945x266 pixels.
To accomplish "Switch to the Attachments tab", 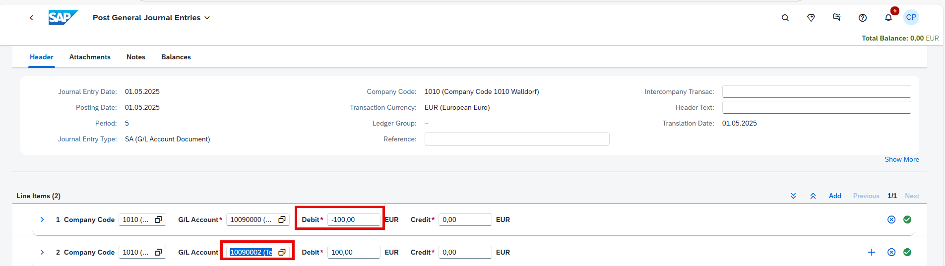I will point(90,57).
